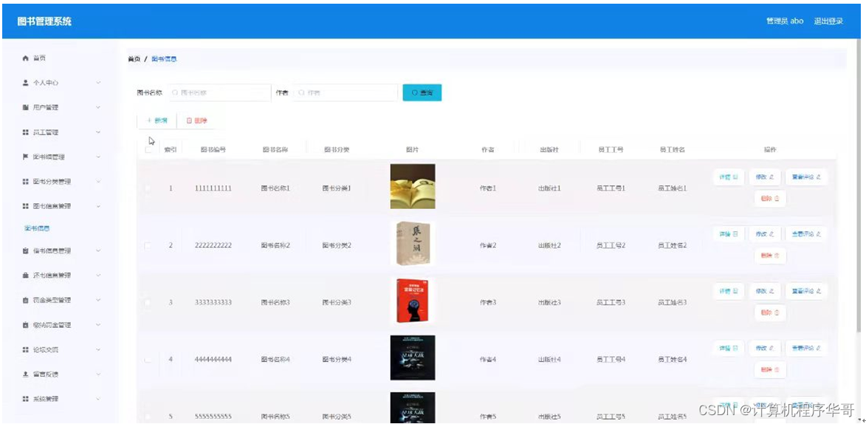Open 详情 for 图书名称2 row
This screenshot has height=424, width=866.
pos(729,234)
